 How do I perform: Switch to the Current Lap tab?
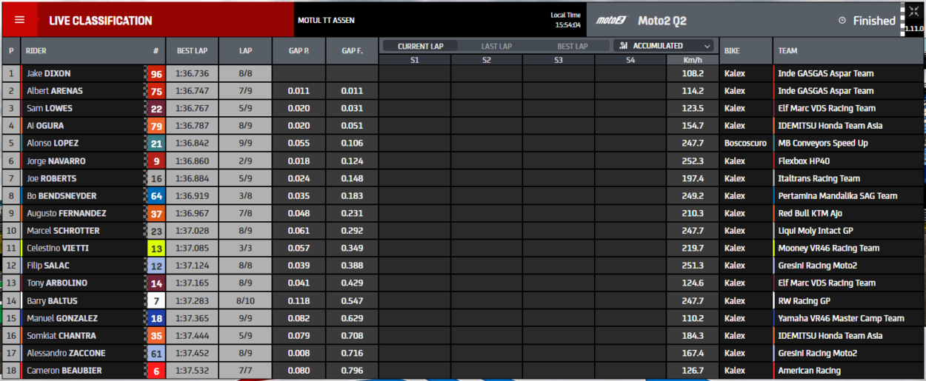(x=420, y=46)
